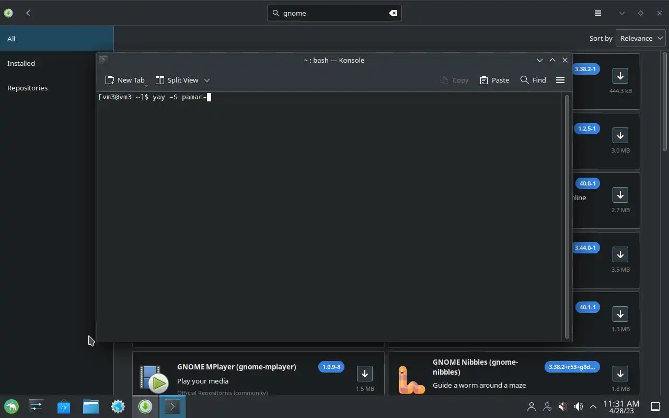Viewport: 669px width, 418px height.
Task: Open the web browser from taskbar
Action: (118, 406)
